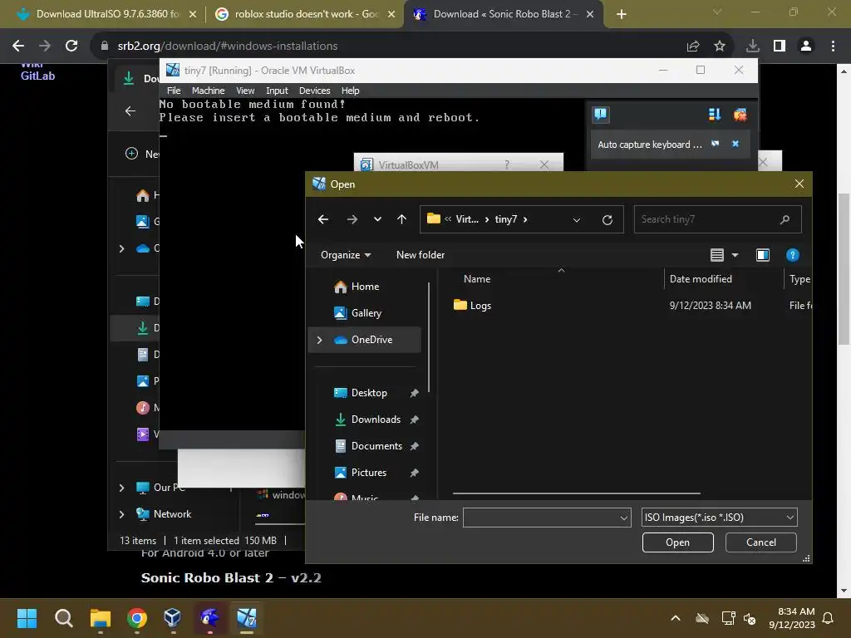851x638 pixels.
Task: Sort by the Date modified column header
Action: pos(700,279)
